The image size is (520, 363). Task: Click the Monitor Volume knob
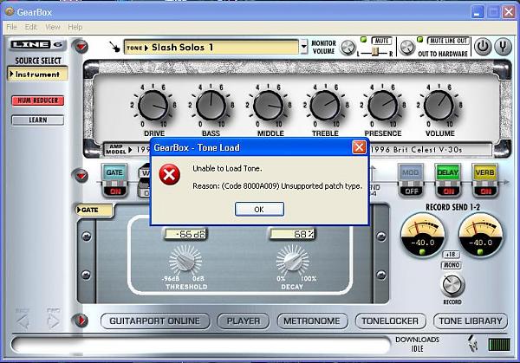click(x=348, y=48)
